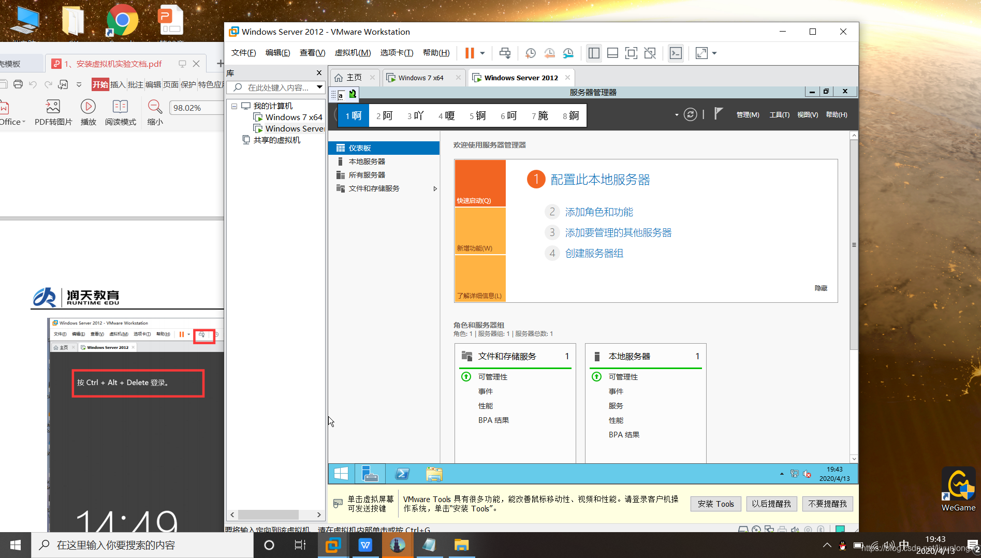Viewport: 981px width, 558px height.
Task: Click the 以后提醒我 button
Action: pos(771,504)
